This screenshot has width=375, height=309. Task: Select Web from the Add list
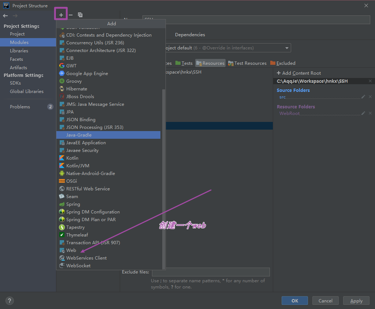[x=108, y=250]
